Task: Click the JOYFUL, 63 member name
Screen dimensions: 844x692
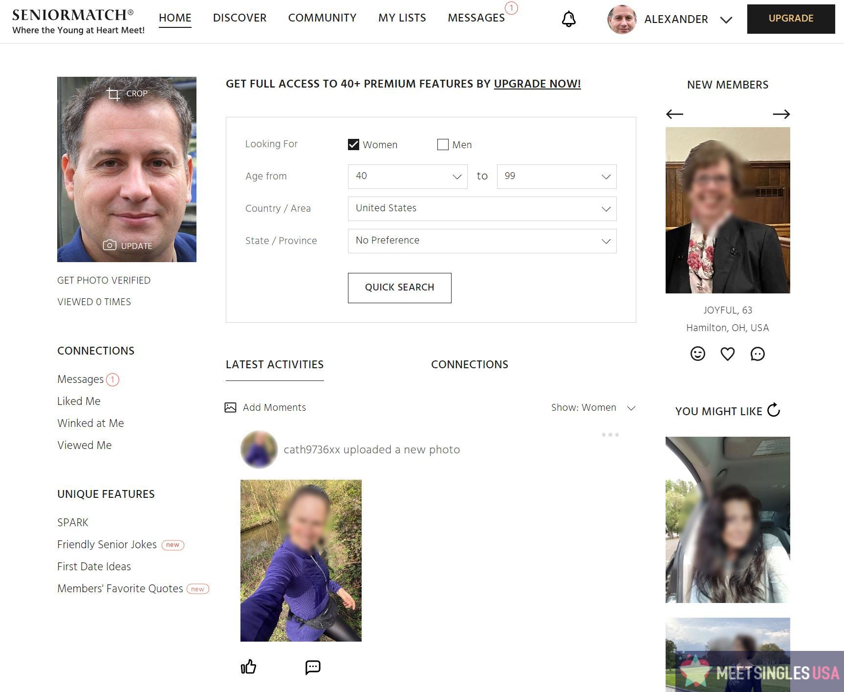Action: [x=728, y=310]
